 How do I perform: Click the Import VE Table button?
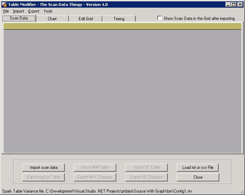[x=147, y=167]
